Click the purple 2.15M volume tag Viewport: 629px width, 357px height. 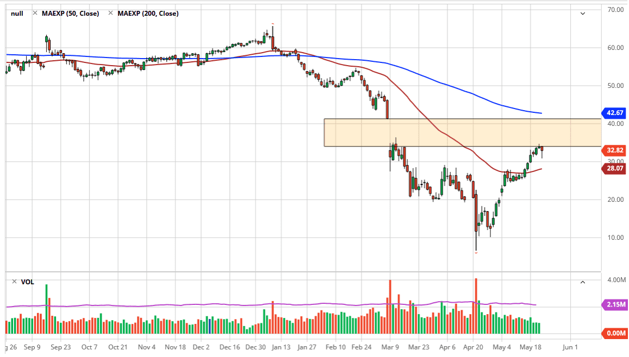[615, 304]
